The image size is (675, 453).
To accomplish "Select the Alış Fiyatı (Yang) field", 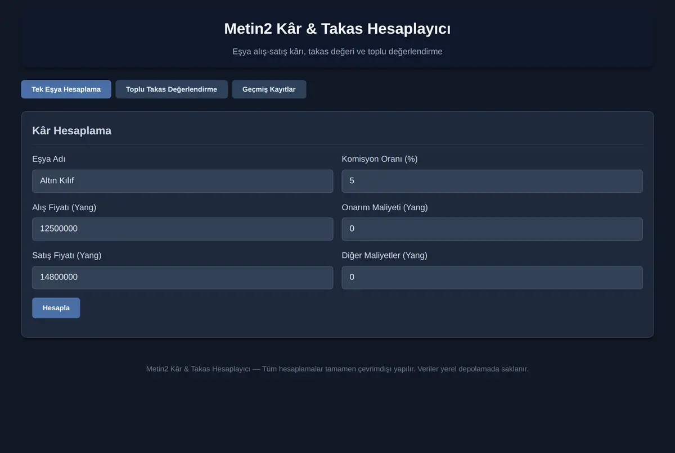I will click(183, 229).
